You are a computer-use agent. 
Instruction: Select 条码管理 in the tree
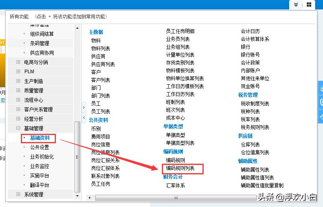click(39, 43)
